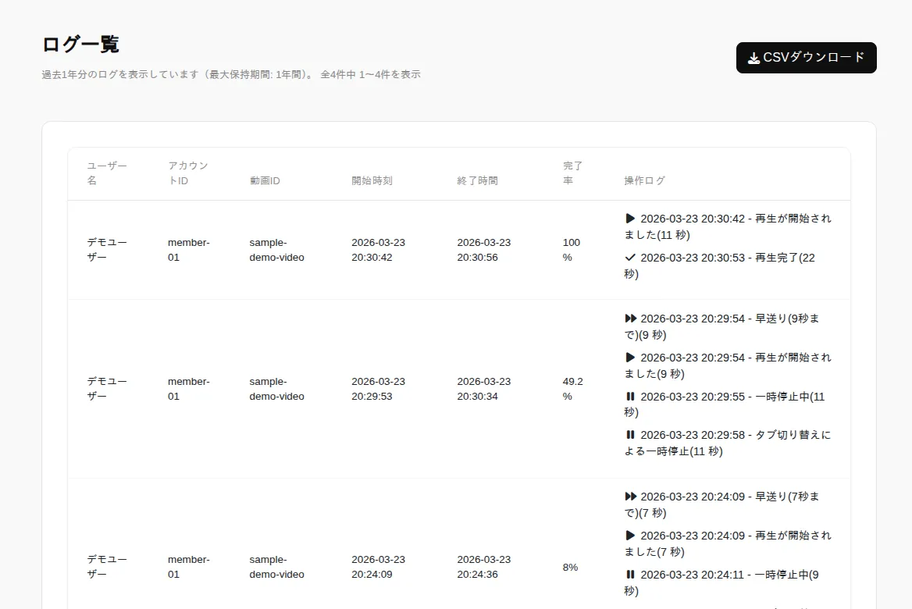This screenshot has width=912, height=609.
Task: Click log text 早送り(7秒まで)(7 秒)
Action: (x=721, y=505)
